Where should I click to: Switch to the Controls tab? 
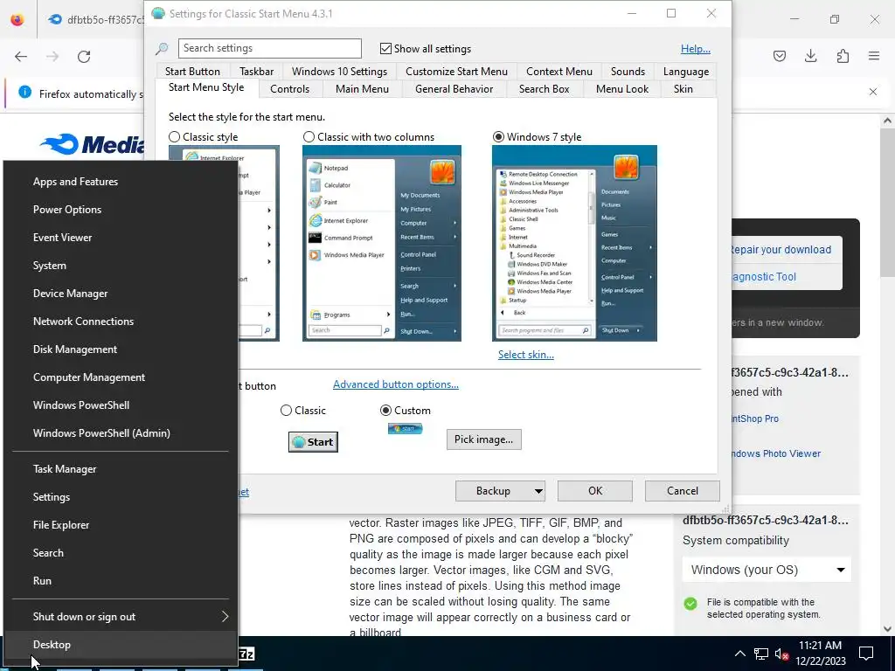click(289, 89)
